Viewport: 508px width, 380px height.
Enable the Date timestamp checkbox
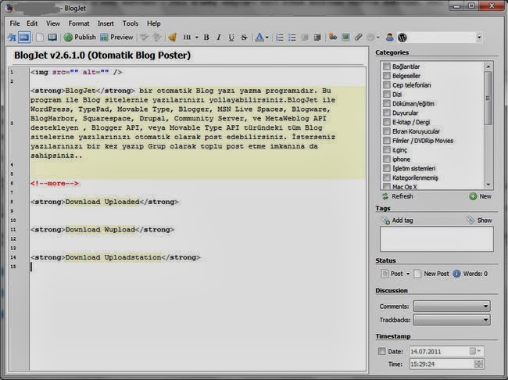pos(382,351)
